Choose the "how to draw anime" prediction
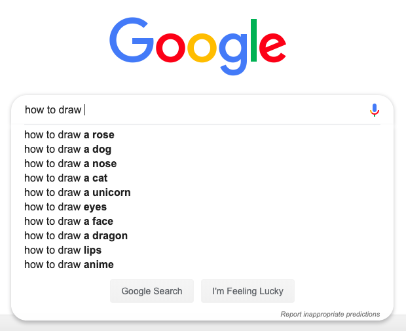This screenshot has width=406, height=331. 69,265
